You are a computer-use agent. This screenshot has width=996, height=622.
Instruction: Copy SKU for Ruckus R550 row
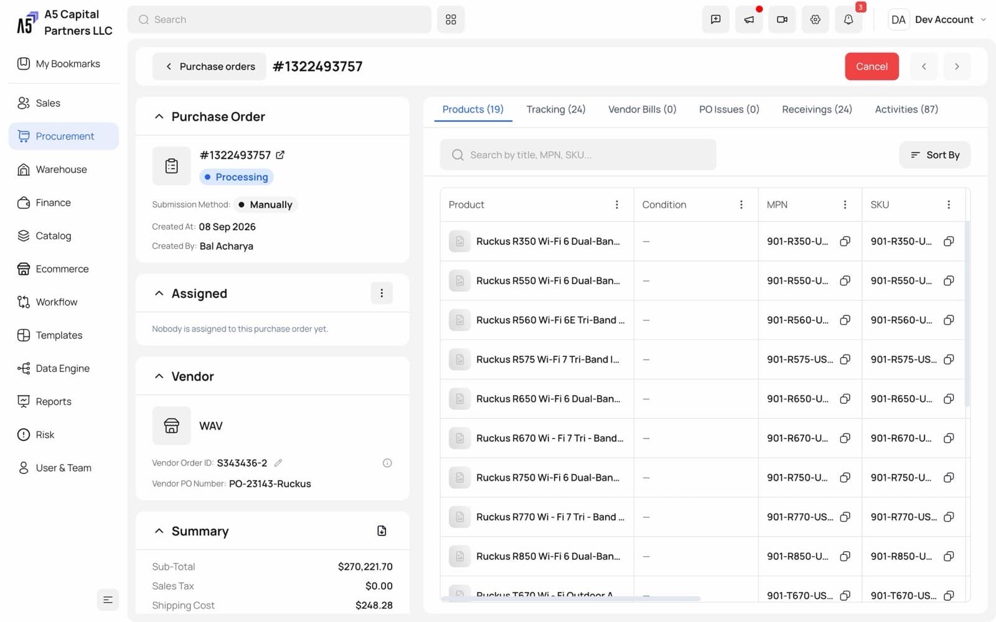[x=949, y=281]
